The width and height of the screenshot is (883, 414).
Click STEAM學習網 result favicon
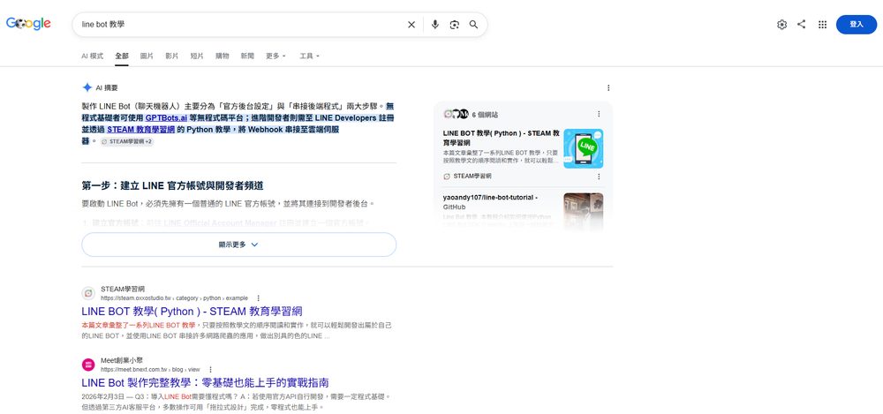(87, 293)
